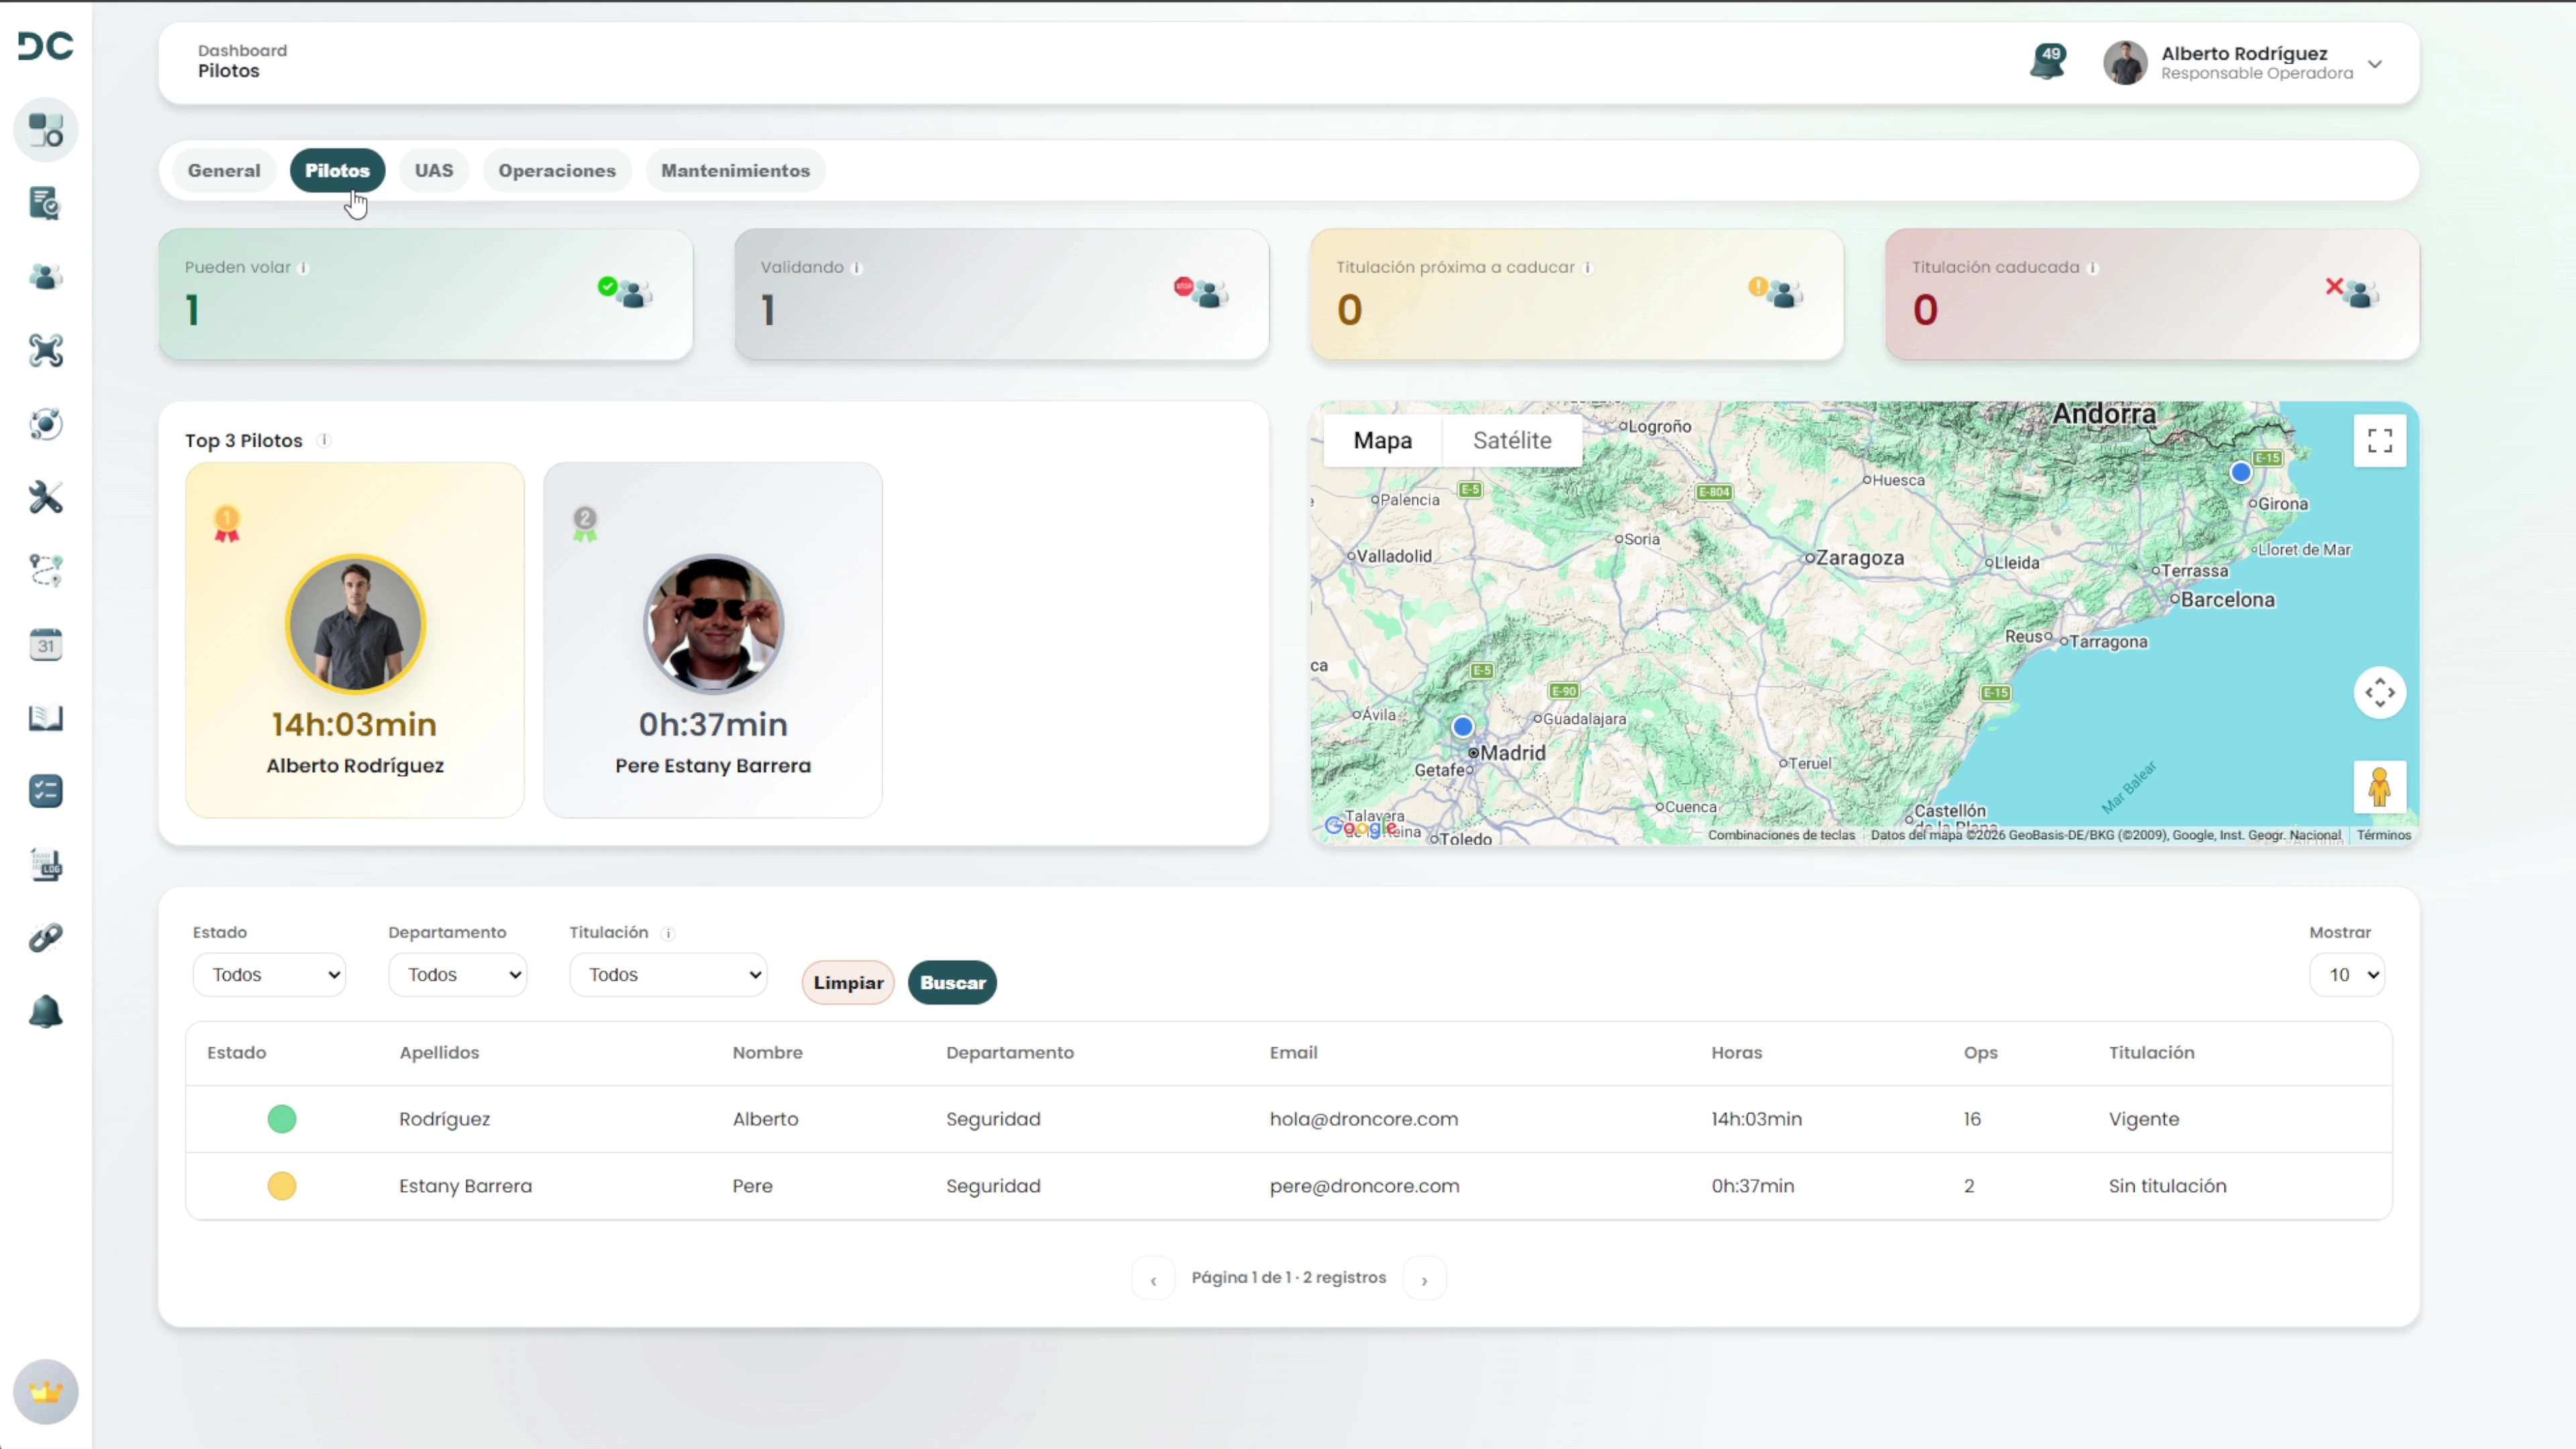The image size is (2576, 1449).
Task: Click the Titulación próxima a caducar card
Action: pos(1577,295)
